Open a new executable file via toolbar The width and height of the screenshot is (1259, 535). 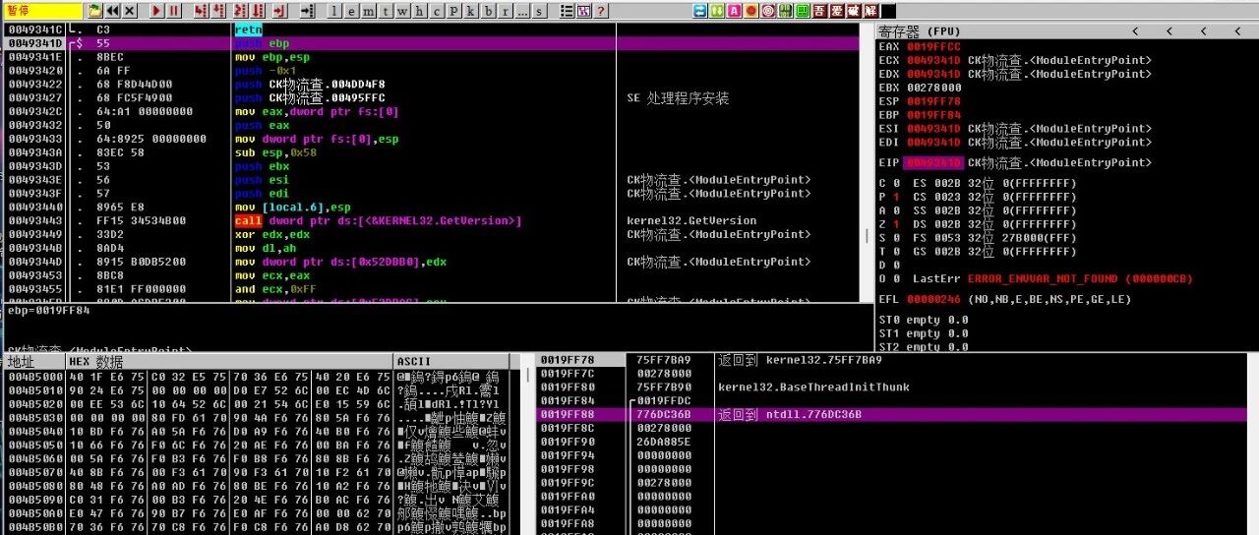coord(95,11)
